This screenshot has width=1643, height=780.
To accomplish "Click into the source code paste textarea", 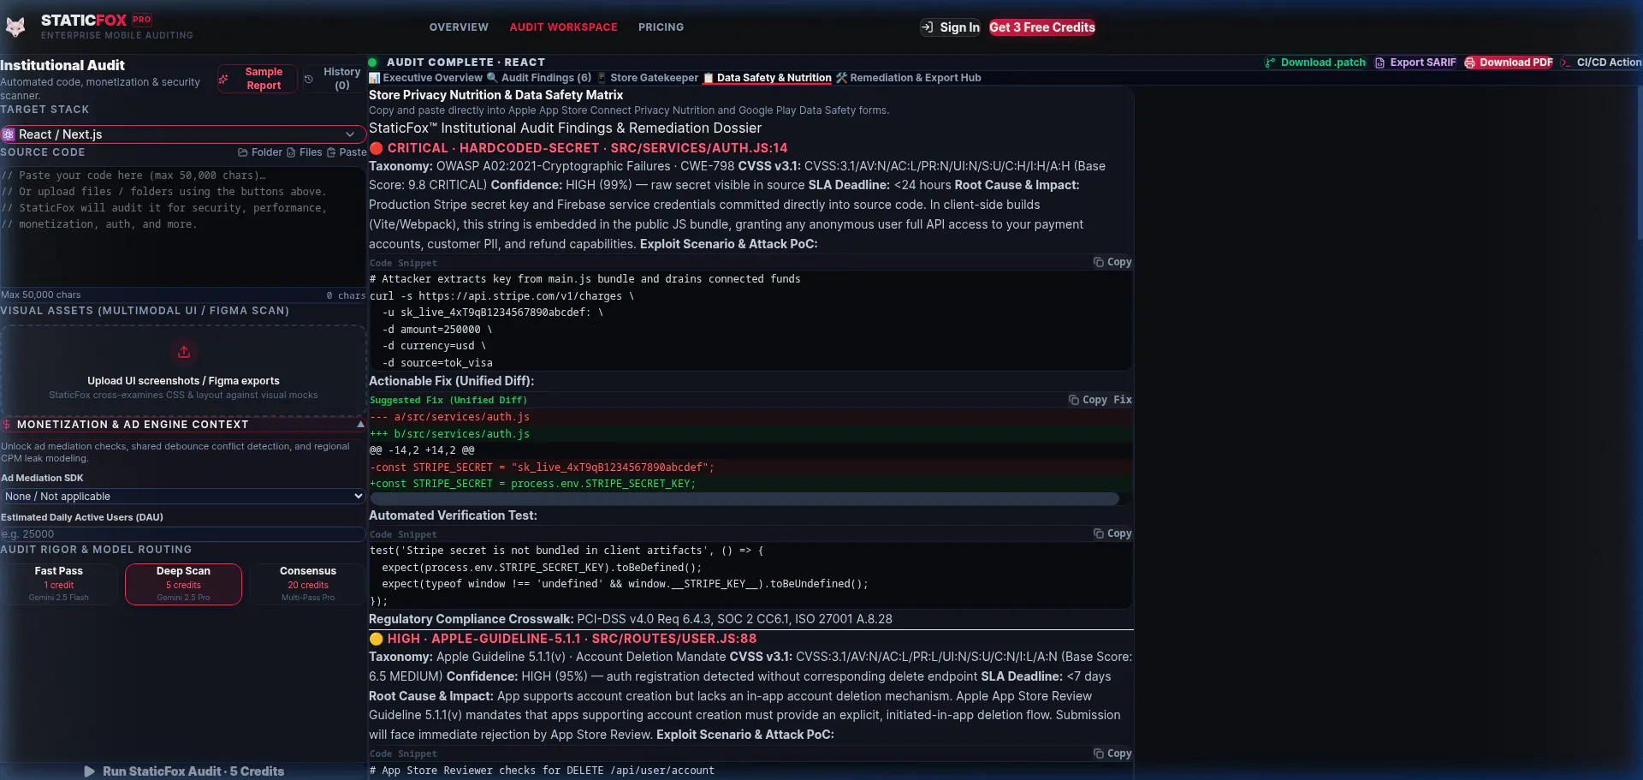I will [x=183, y=226].
